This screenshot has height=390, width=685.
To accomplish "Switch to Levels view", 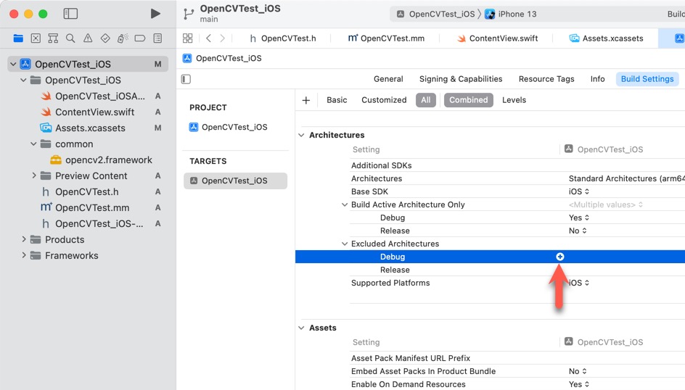I will pyautogui.click(x=514, y=100).
